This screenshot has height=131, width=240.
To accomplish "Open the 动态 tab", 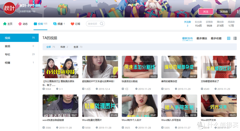I will point(23,24).
